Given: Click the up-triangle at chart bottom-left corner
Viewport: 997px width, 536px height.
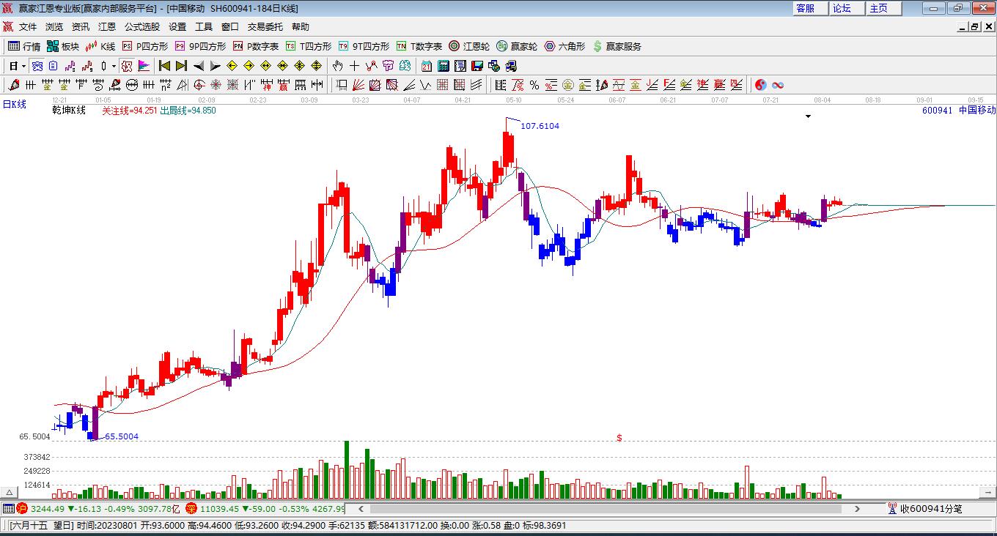Looking at the screenshot, I should coord(9,492).
